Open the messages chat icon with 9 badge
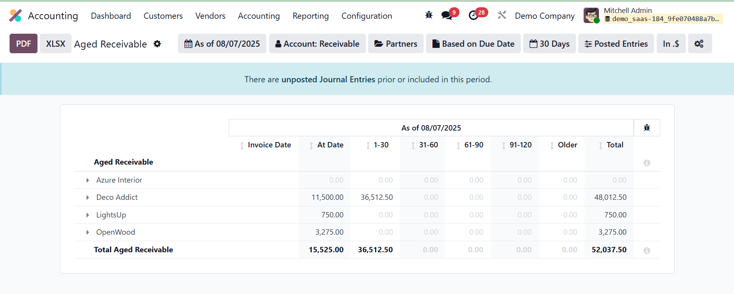The width and height of the screenshot is (734, 294). (447, 15)
